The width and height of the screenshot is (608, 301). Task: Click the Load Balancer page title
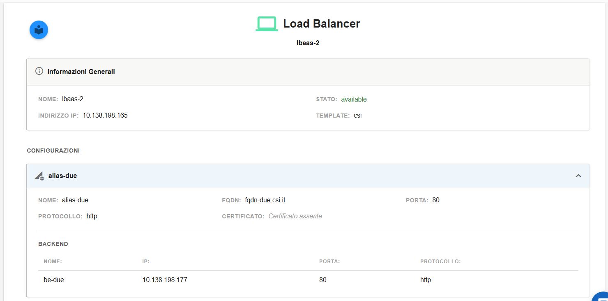point(322,24)
